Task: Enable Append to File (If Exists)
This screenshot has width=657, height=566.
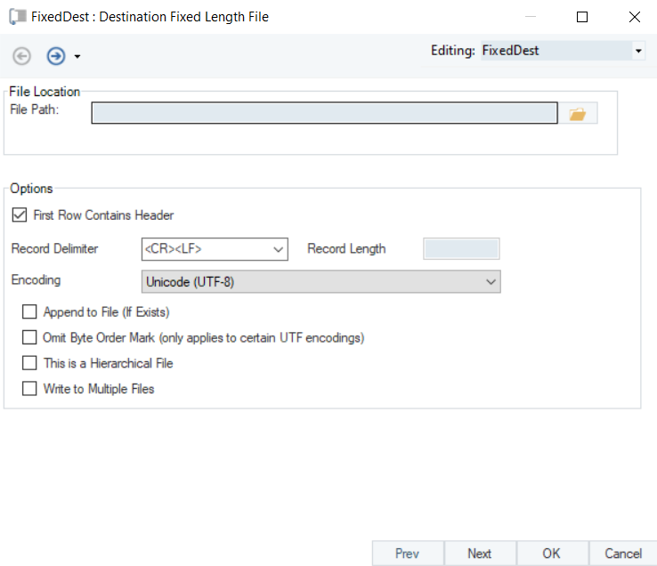Action: pos(29,312)
